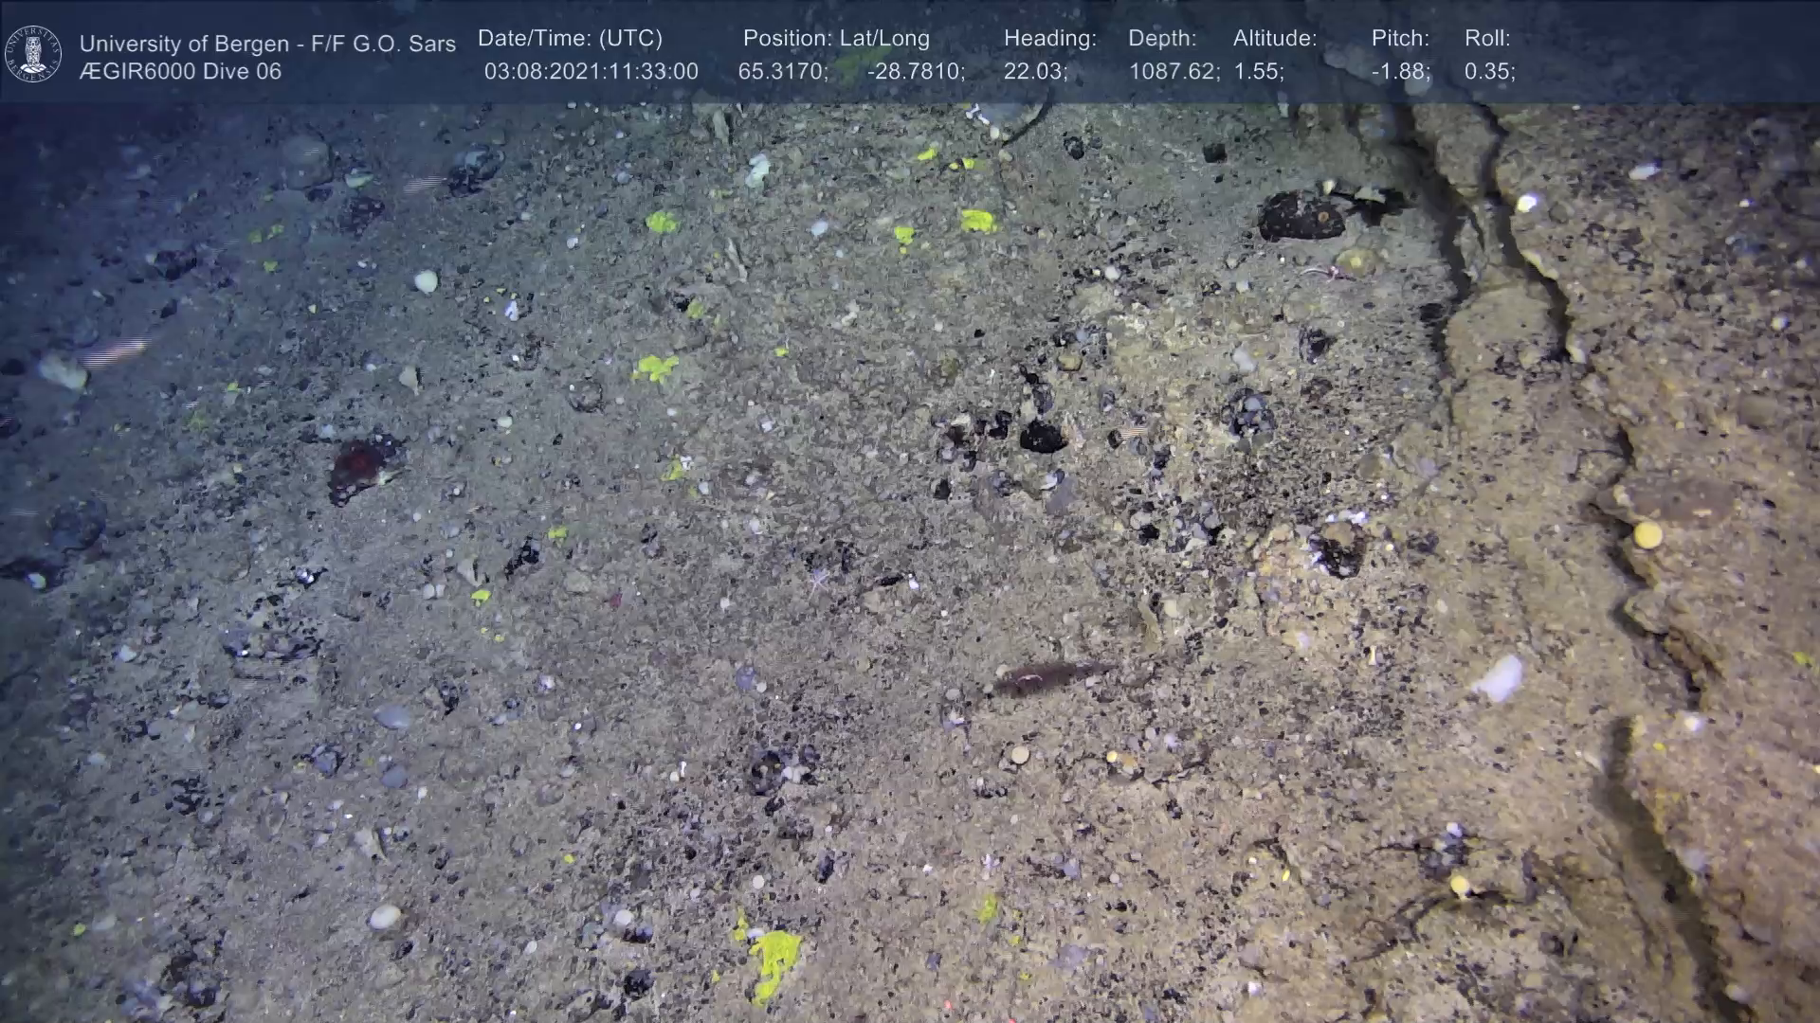
Task: Click the Position Lat/Long header label
Action: pyautogui.click(x=836, y=39)
